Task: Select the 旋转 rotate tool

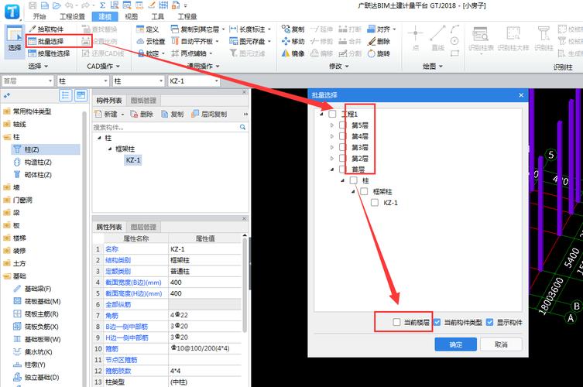Action: tap(379, 53)
